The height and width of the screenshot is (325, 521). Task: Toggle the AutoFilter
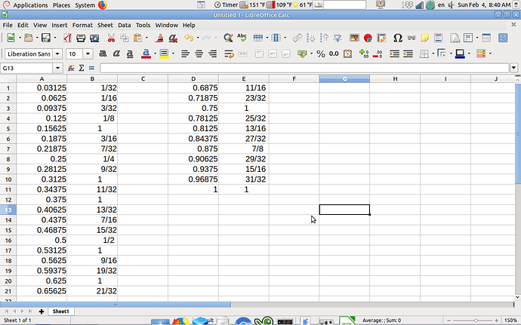pyautogui.click(x=338, y=38)
